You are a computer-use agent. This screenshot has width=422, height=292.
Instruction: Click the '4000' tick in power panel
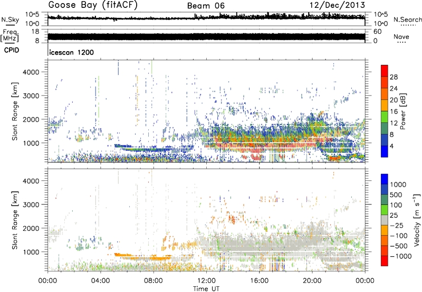coord(31,72)
